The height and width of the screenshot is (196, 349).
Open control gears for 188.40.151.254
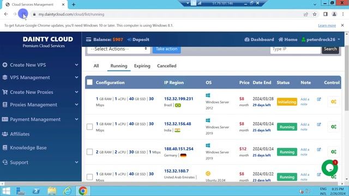coord(333,152)
